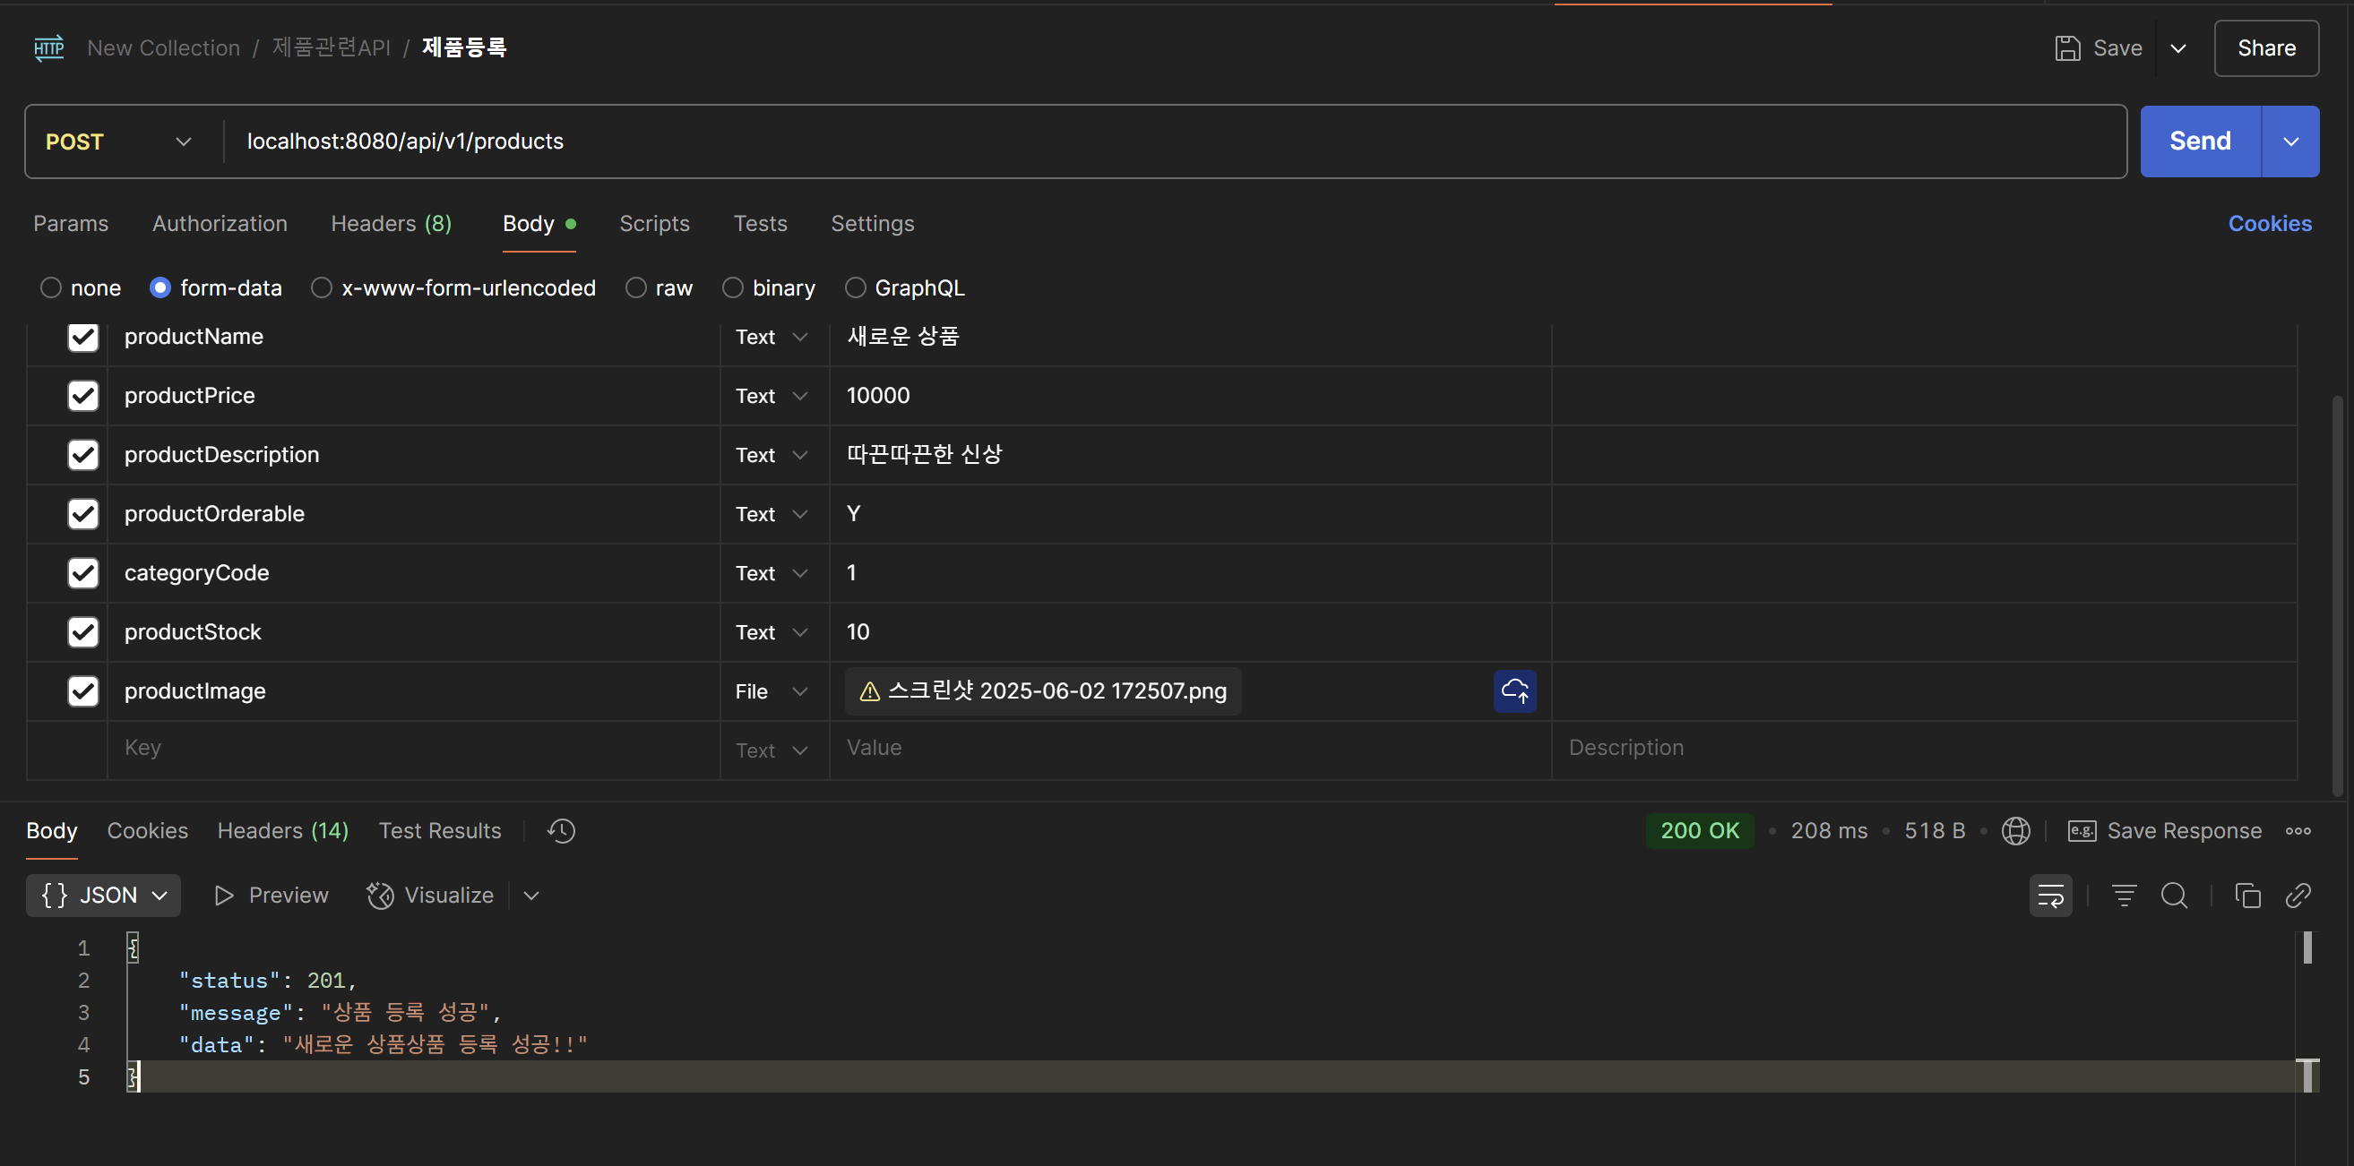Switch to the Authorization tab
This screenshot has height=1166, width=2354.
[220, 224]
